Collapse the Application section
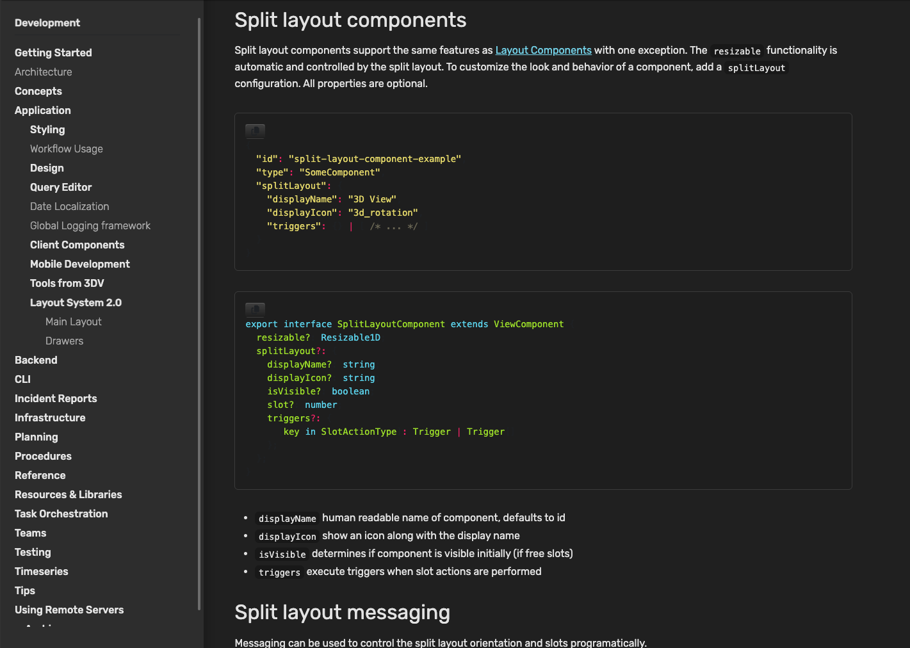 pos(42,110)
